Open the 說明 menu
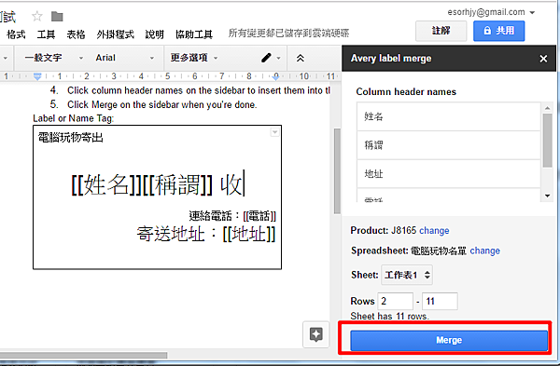560x366 pixels. pyautogui.click(x=154, y=34)
